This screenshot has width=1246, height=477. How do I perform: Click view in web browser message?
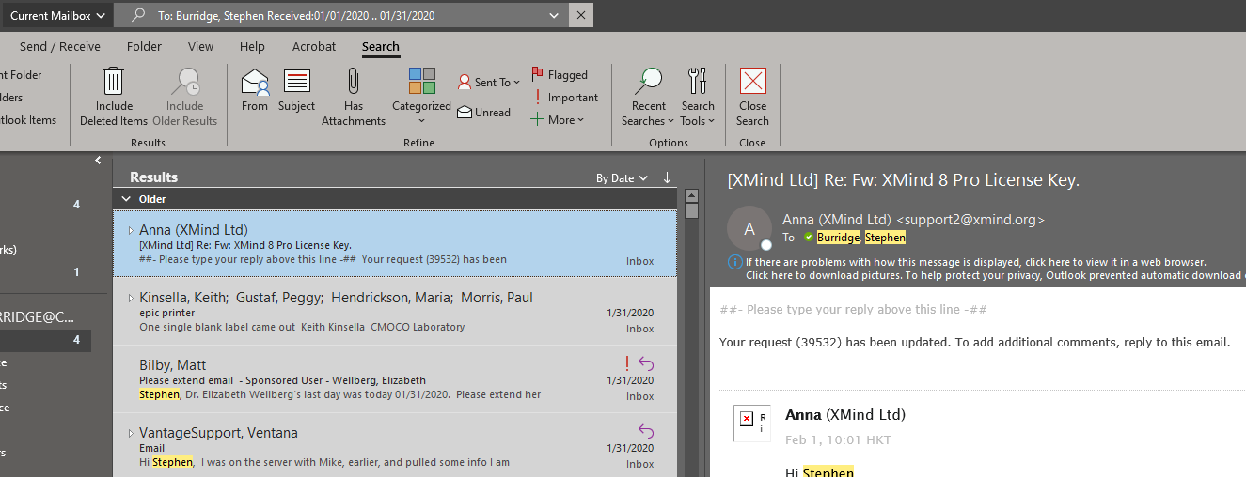[x=976, y=262]
